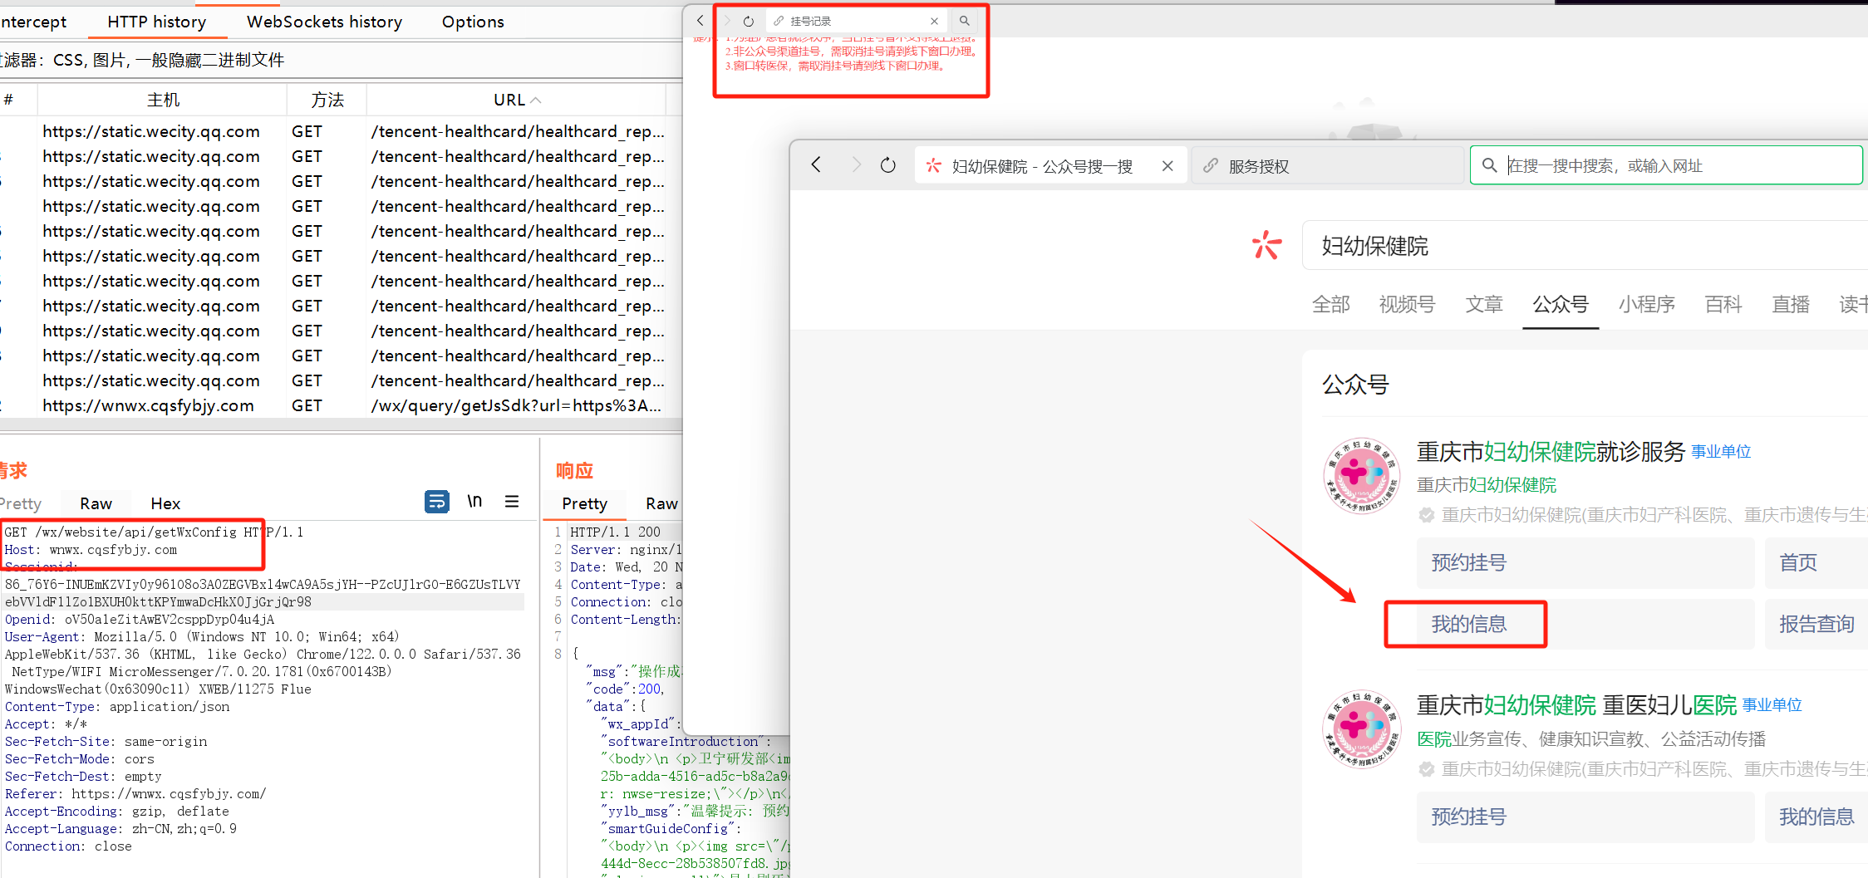Go back in the 挂号记录 window
Screen dimensions: 1868x878
700,21
